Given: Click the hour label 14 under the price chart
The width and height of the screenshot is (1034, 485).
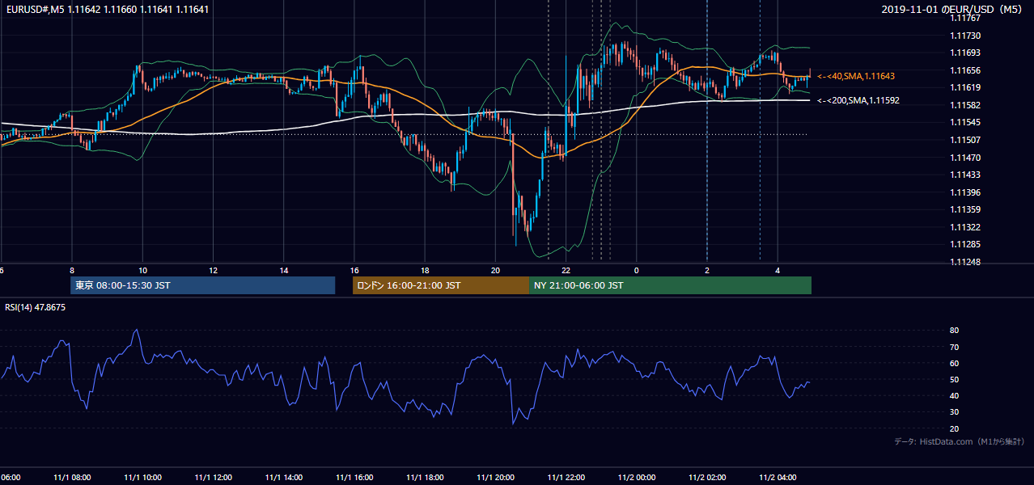Looking at the screenshot, I should [x=284, y=271].
